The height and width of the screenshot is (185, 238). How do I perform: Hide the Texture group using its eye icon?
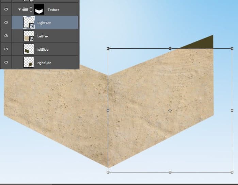click(6, 10)
